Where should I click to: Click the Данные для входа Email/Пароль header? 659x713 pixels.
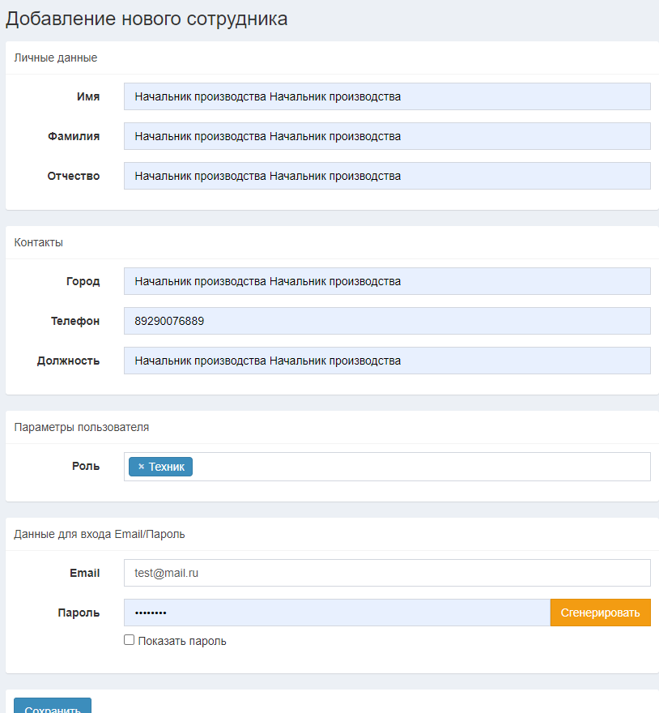(100, 534)
